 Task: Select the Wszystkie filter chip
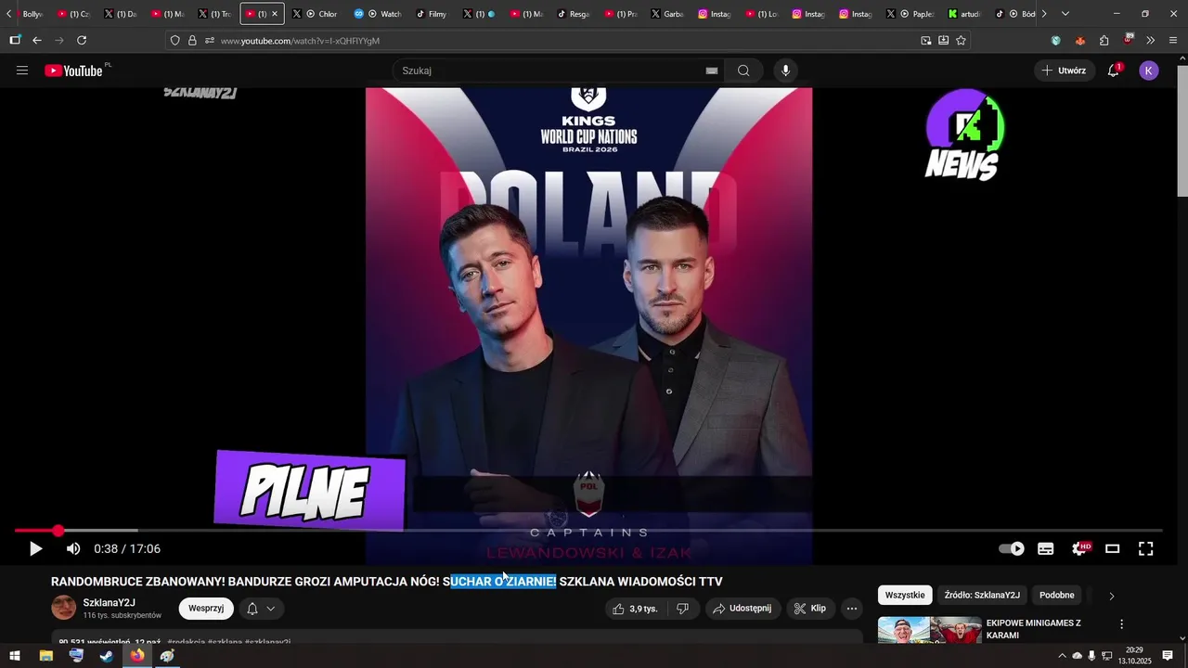point(905,596)
